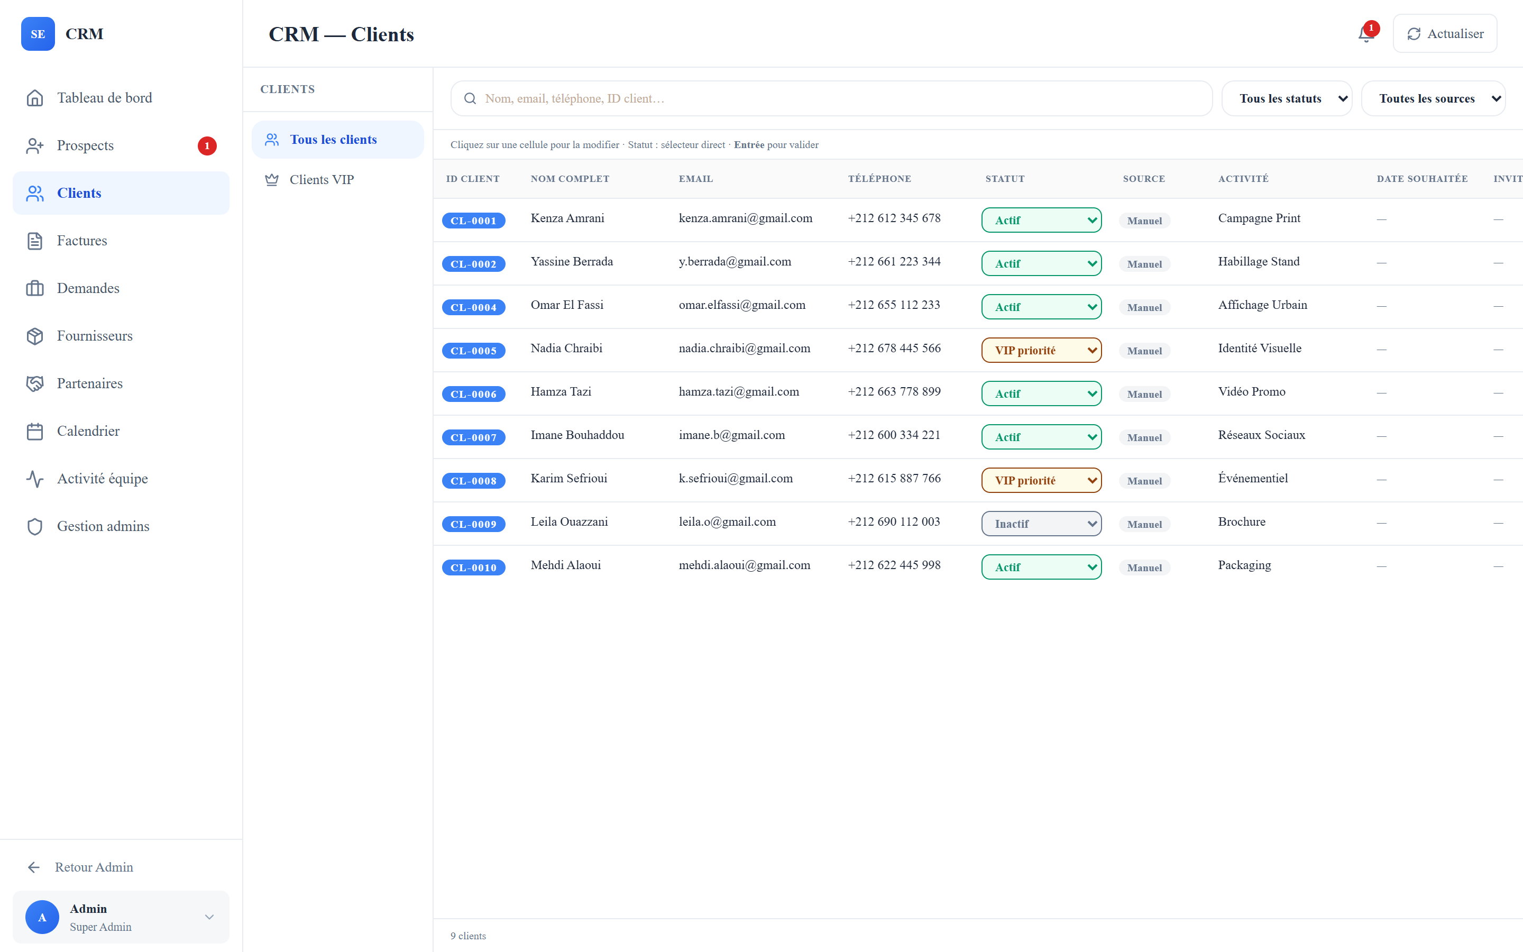
Task: Click the Admin avatar circle
Action: pyautogui.click(x=42, y=918)
